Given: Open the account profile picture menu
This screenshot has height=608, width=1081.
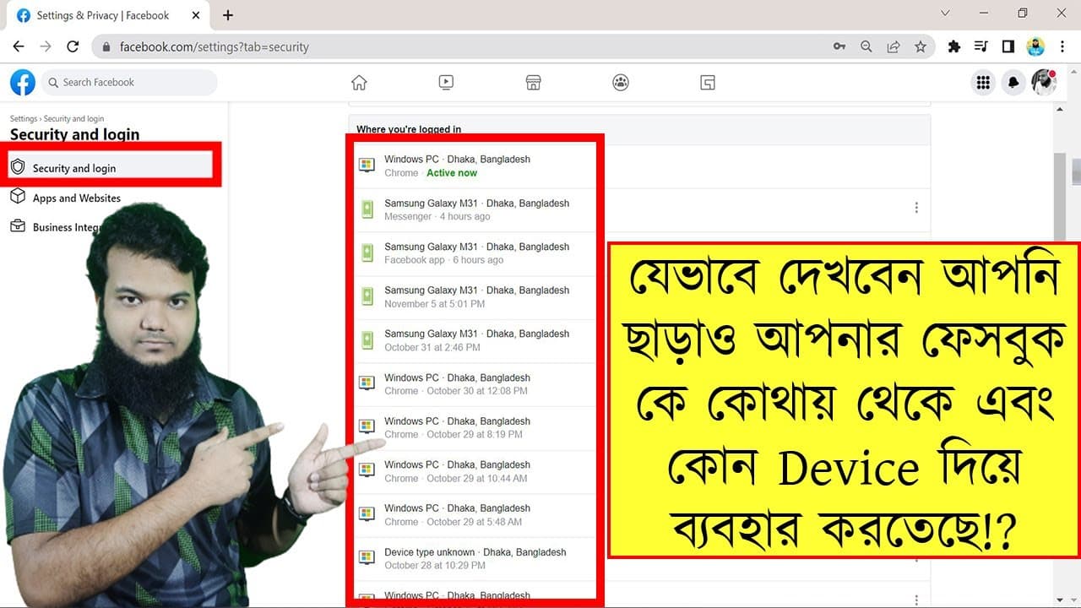Looking at the screenshot, I should [x=1044, y=82].
